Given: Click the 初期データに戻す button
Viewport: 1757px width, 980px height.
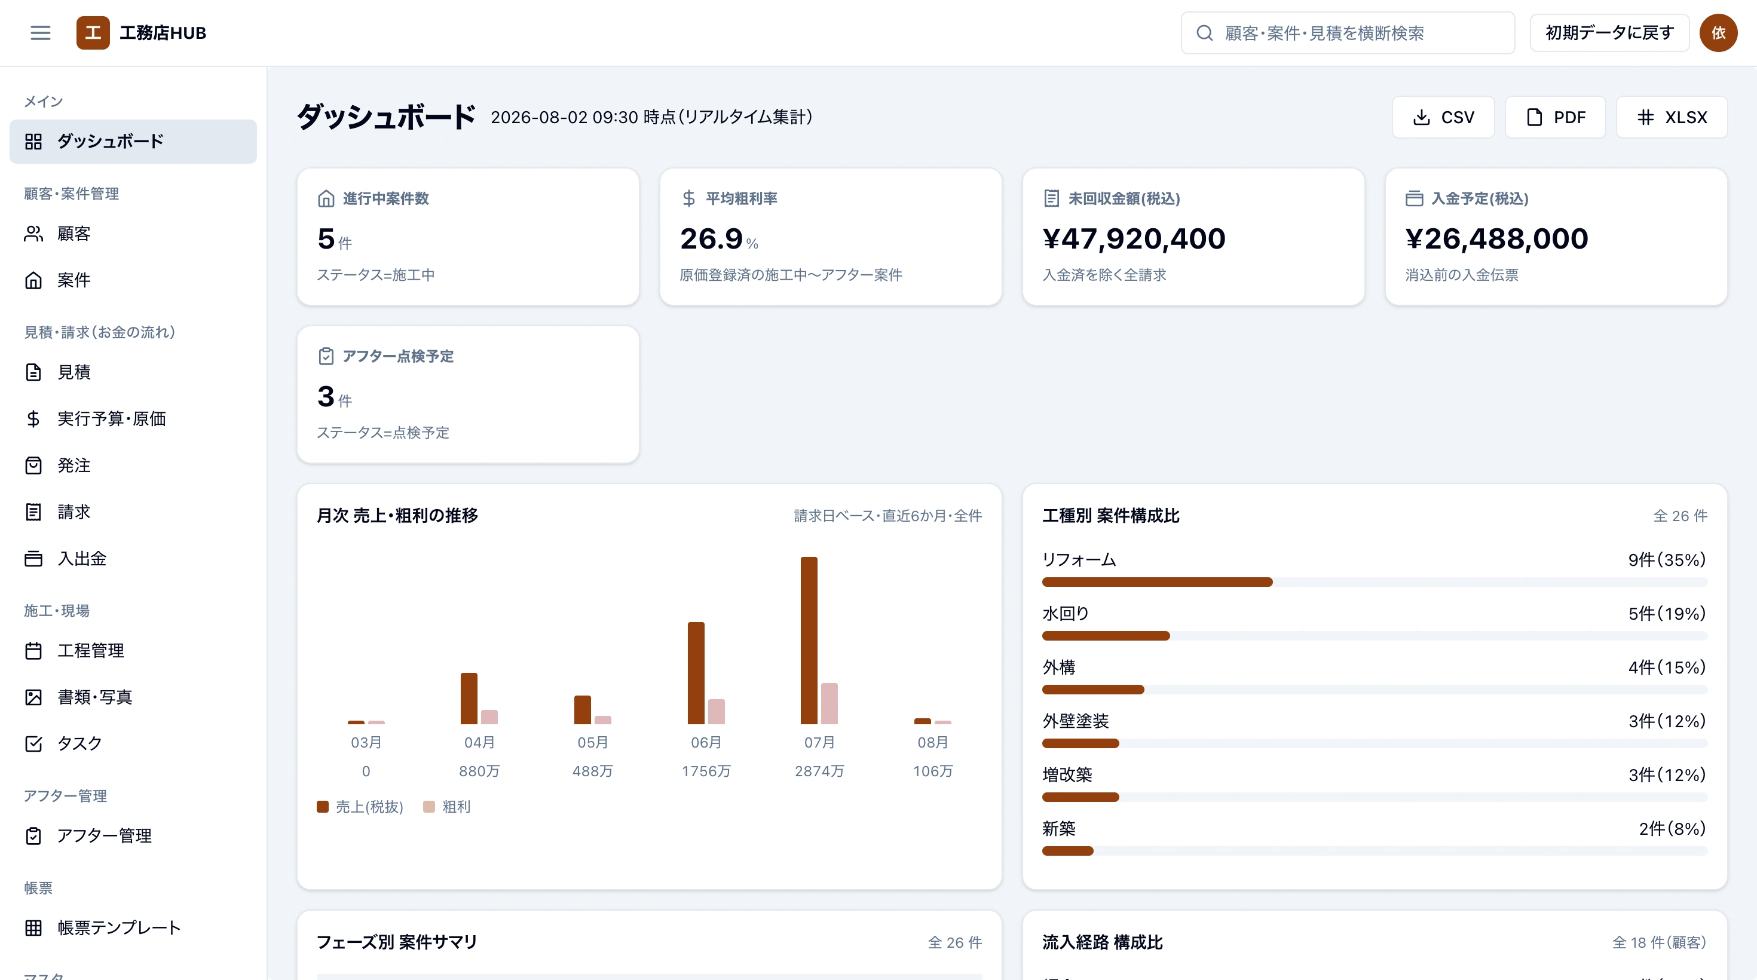Looking at the screenshot, I should [1609, 33].
